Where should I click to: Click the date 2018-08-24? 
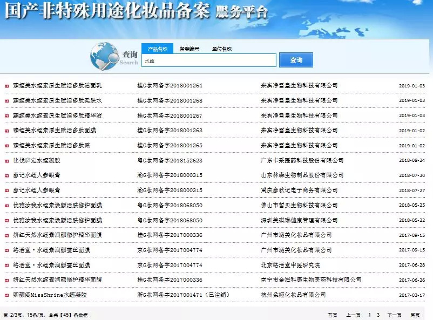(412, 160)
